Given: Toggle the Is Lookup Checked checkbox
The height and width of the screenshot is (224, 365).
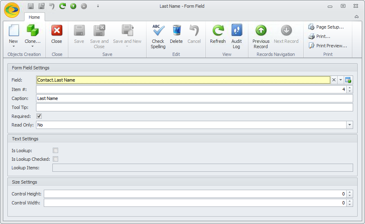Looking at the screenshot, I should [55, 159].
